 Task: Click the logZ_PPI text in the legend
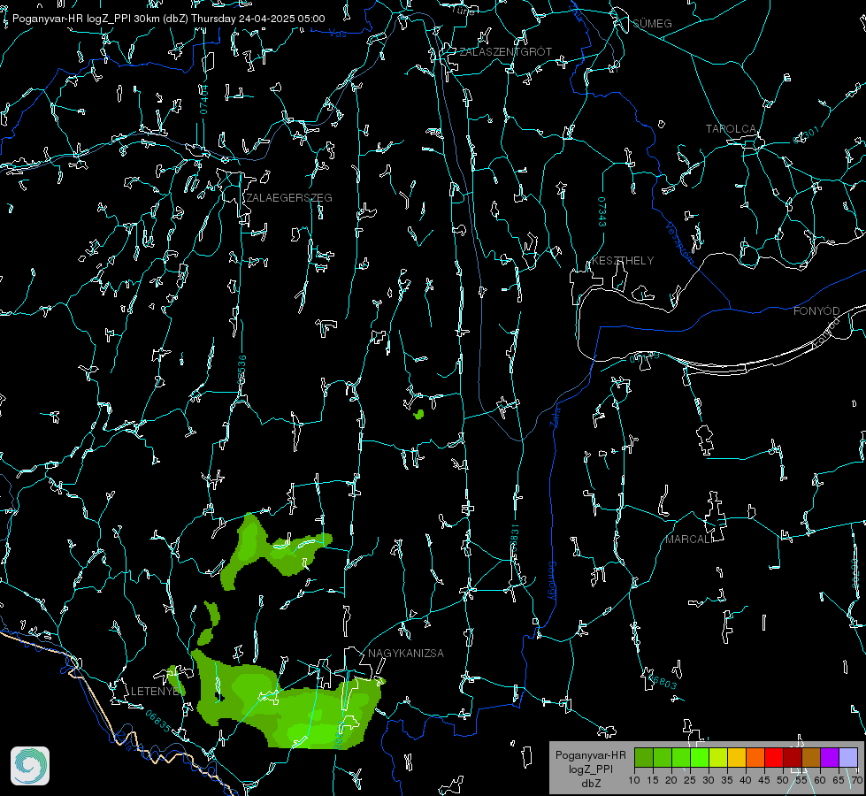click(x=590, y=769)
